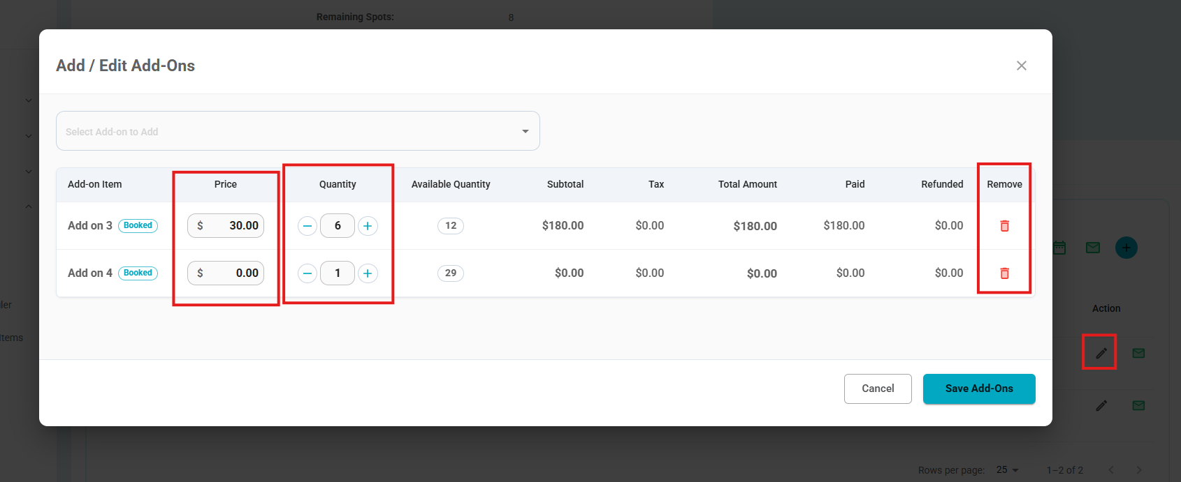Click Save Add-Ons button

tap(979, 389)
